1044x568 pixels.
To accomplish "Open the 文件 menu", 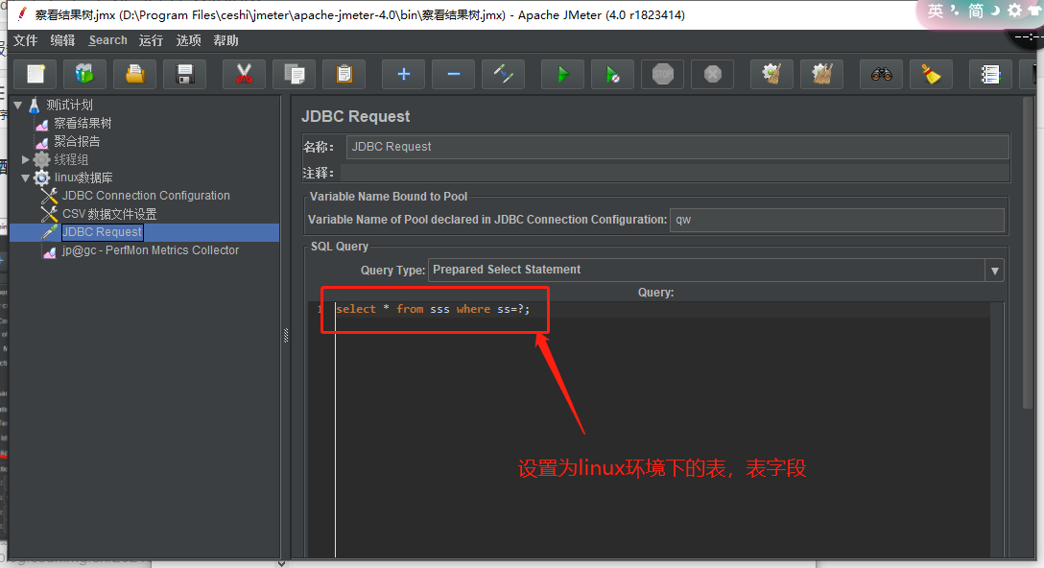I will coord(25,40).
